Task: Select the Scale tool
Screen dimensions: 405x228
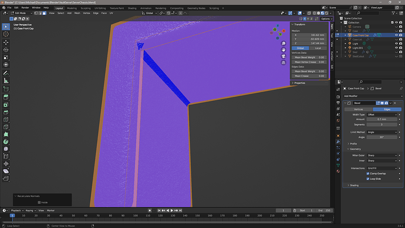Action: (x=6, y=58)
